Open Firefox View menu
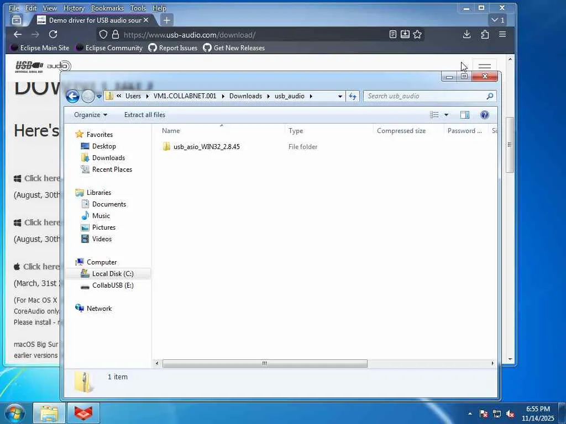The width and height of the screenshot is (566, 424). tap(50, 8)
